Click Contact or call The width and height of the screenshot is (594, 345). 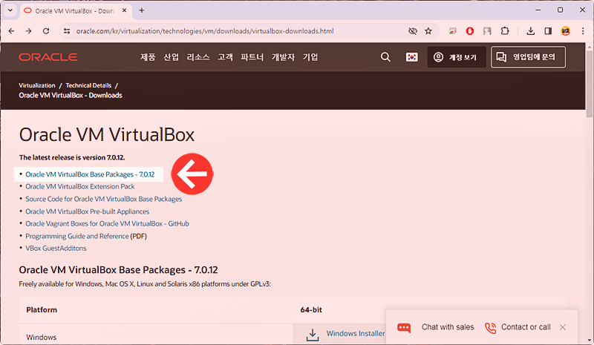526,326
